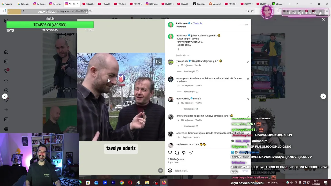This screenshot has height=186, width=331.
Task: Open the browser tab list dropdown
Action: pos(297,4)
